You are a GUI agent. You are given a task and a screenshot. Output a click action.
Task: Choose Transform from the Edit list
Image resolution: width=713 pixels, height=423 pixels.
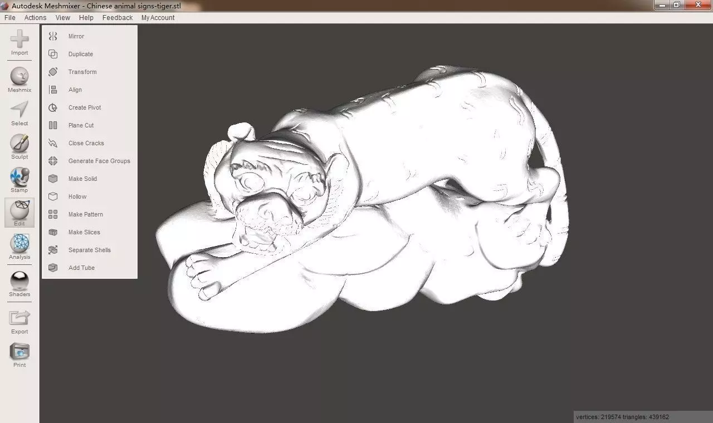82,72
